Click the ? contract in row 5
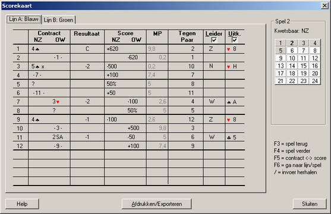Image resolution: width=331 pixels, height=214 pixels. [33, 84]
